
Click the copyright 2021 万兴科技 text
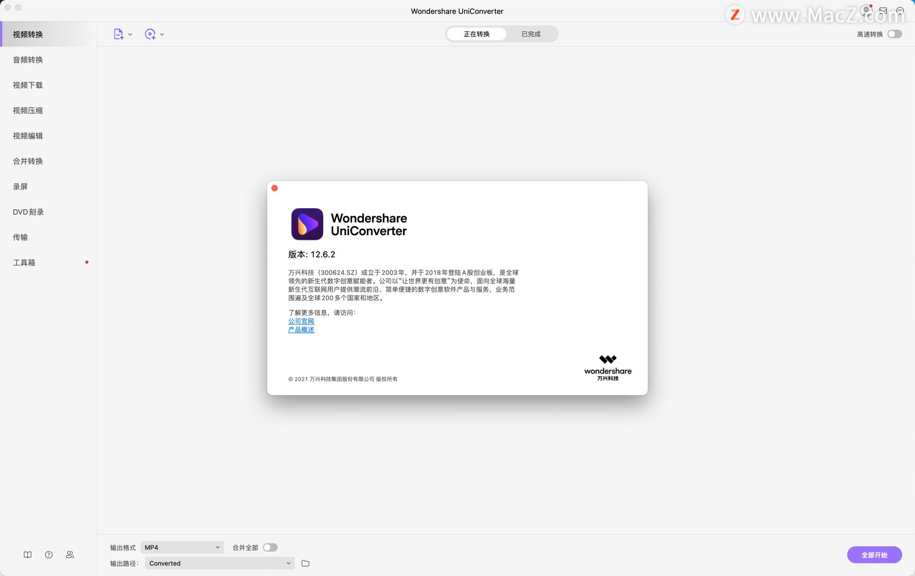pyautogui.click(x=343, y=379)
